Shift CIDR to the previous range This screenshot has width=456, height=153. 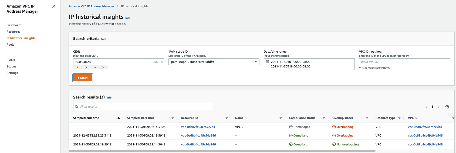tap(78, 67)
